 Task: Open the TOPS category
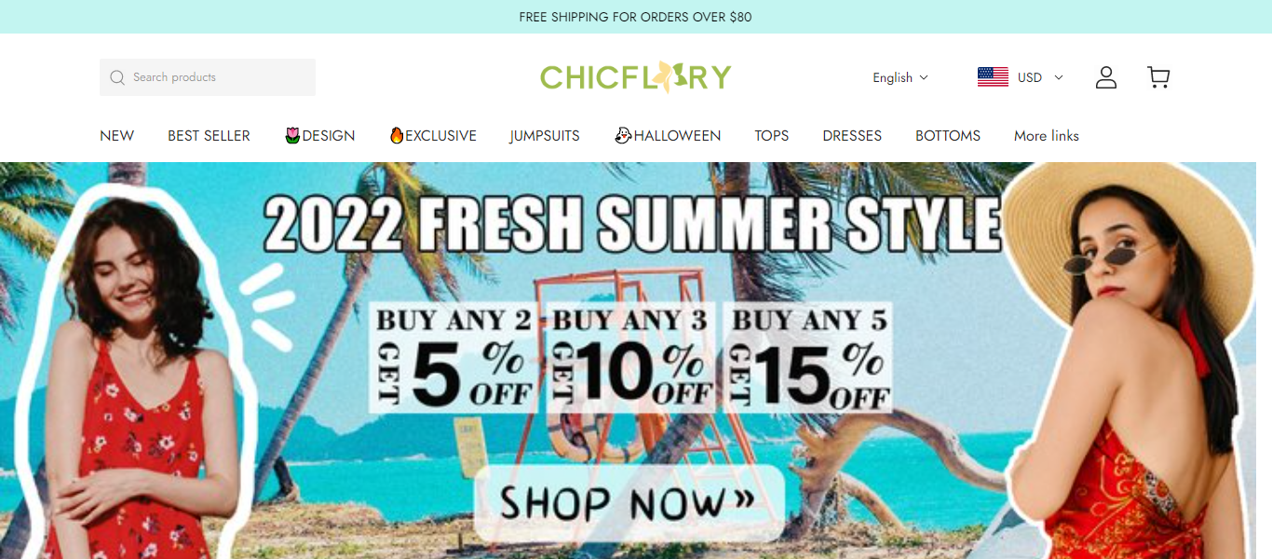click(x=772, y=136)
